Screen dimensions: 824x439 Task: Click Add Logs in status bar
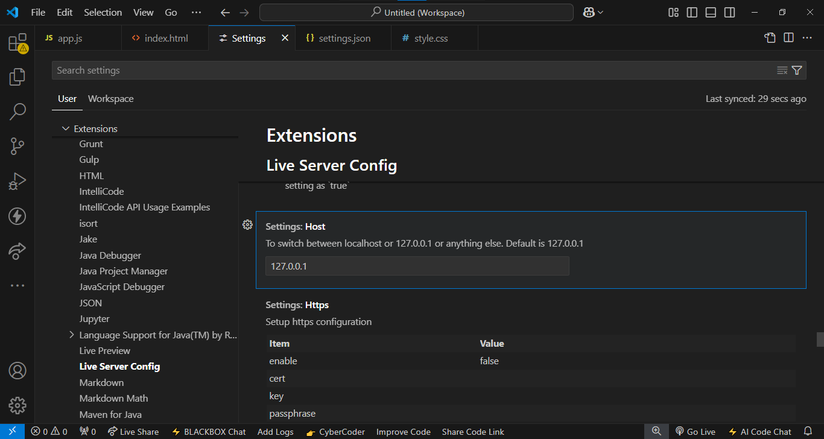point(275,432)
